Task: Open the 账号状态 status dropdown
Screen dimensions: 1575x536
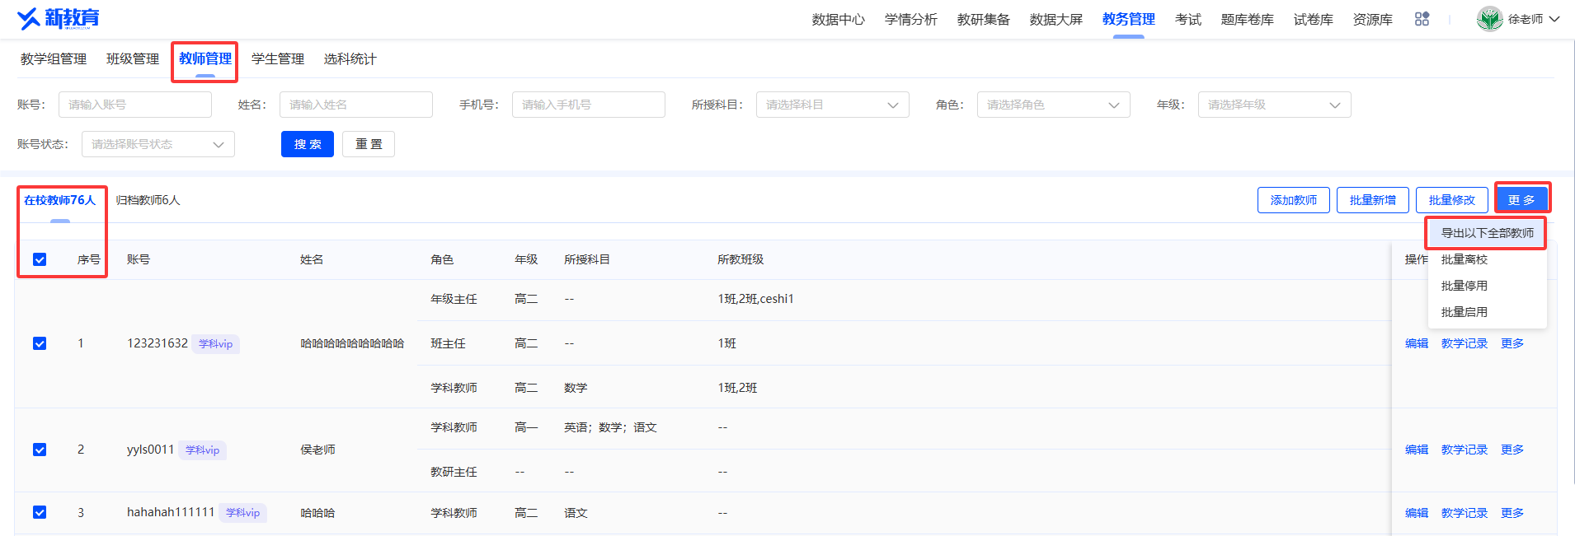Action: pos(157,144)
